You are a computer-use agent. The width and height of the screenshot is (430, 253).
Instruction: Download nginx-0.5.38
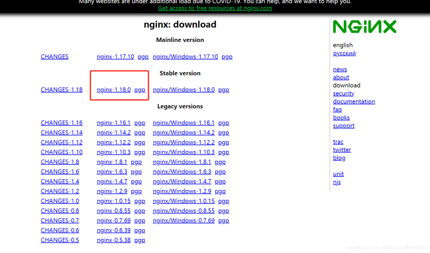pyautogui.click(x=114, y=240)
